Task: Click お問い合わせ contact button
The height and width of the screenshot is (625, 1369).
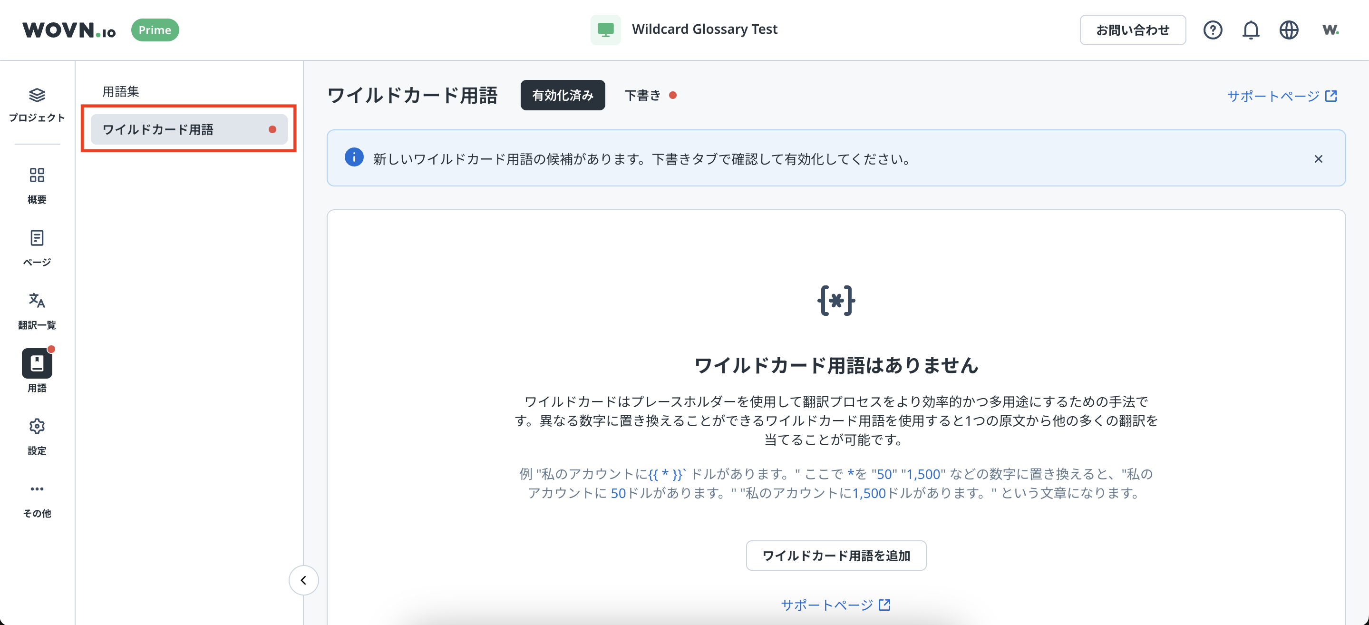Action: [x=1132, y=30]
